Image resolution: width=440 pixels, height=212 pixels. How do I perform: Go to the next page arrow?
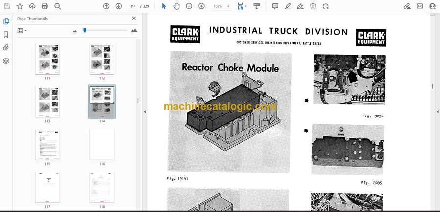[x=119, y=6]
